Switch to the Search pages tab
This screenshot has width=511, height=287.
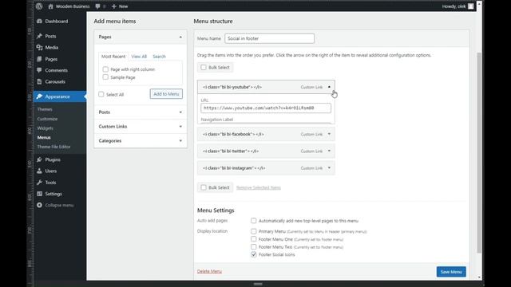click(160, 57)
